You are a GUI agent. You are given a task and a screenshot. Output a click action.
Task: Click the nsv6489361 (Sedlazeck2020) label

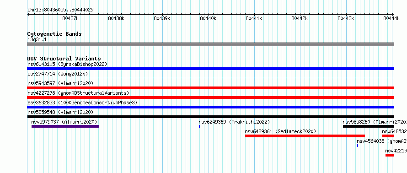click(281, 131)
